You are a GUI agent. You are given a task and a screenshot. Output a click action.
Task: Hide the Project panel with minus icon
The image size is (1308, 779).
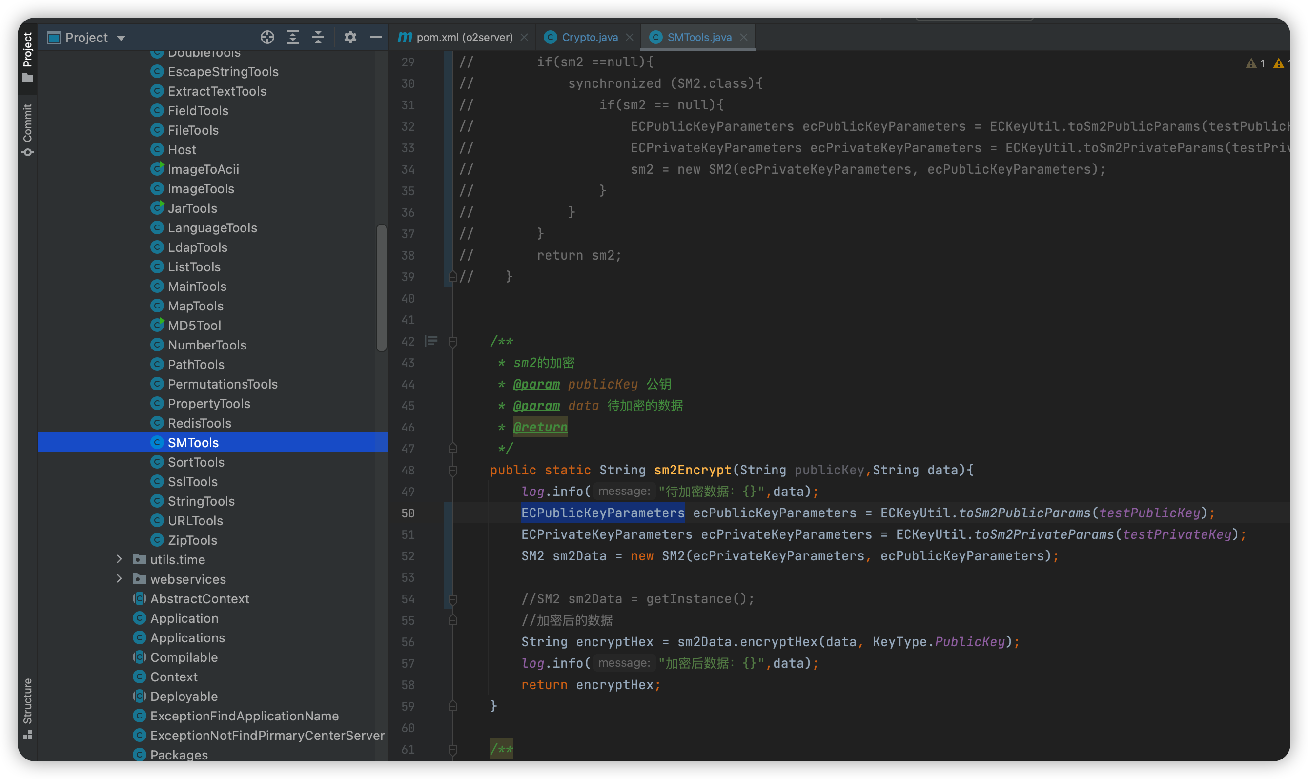375,37
